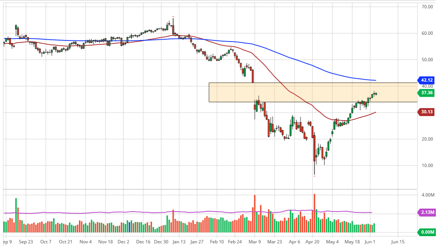The image size is (440, 246).
Task: Click the red high marker above January's peak
Action: pyautogui.click(x=173, y=17)
